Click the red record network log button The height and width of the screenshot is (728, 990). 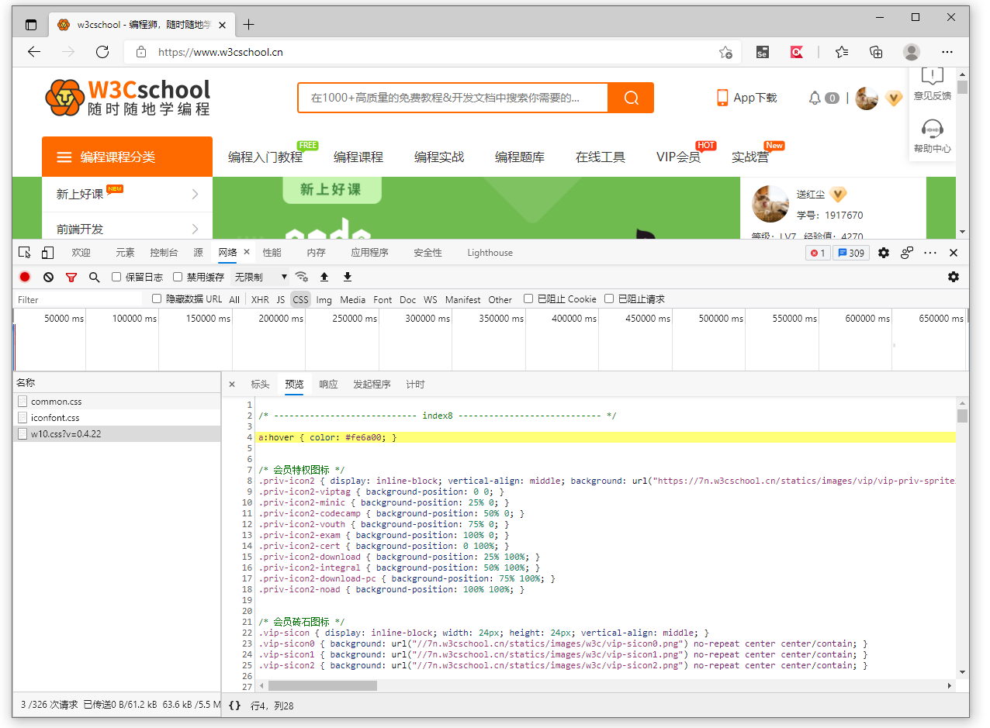click(x=25, y=277)
